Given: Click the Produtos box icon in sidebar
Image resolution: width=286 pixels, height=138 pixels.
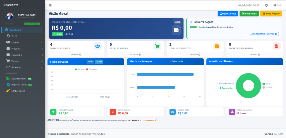Looking at the screenshot, I should pos(8,48).
